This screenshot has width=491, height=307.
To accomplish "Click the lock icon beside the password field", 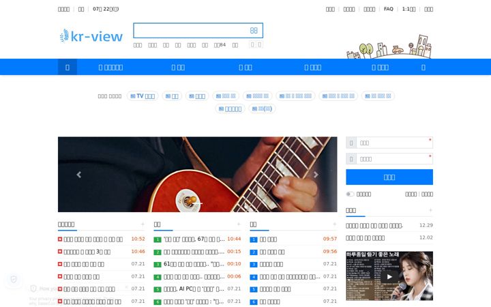I will tap(351, 159).
